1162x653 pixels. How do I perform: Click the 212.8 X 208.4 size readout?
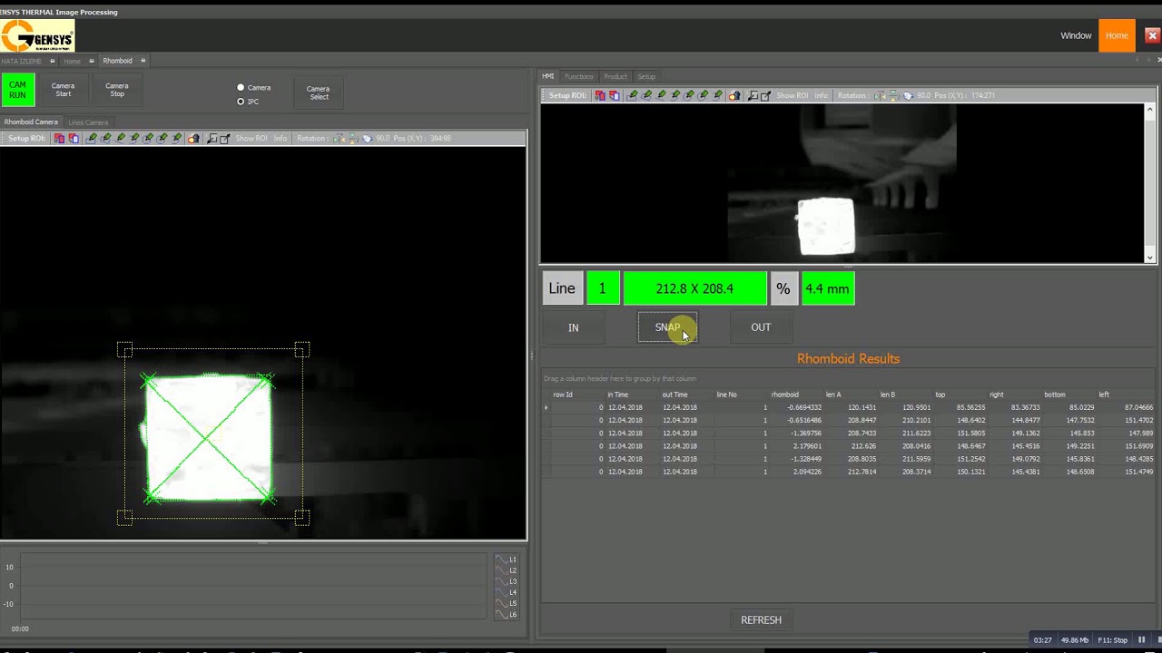(694, 288)
